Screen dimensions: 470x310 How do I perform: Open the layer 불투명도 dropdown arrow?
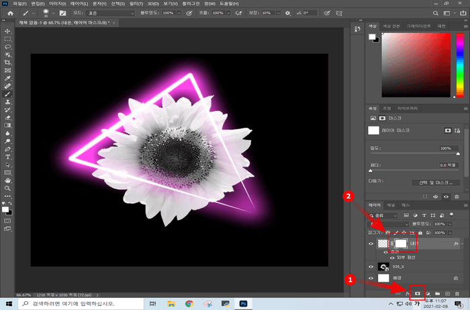click(449, 223)
